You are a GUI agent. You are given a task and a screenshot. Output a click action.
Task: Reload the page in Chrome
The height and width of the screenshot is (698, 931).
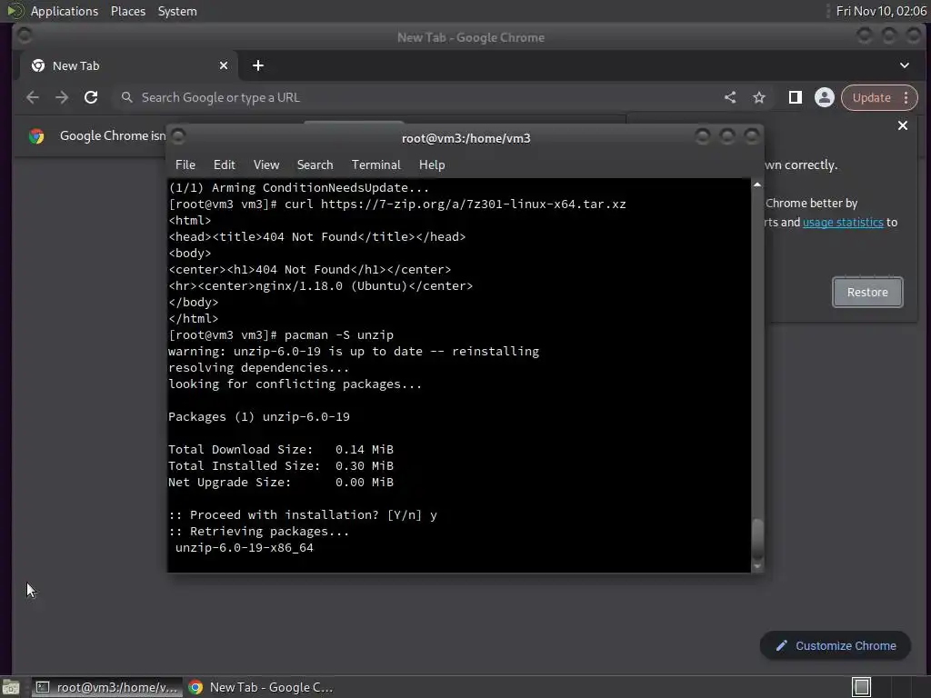(x=91, y=97)
